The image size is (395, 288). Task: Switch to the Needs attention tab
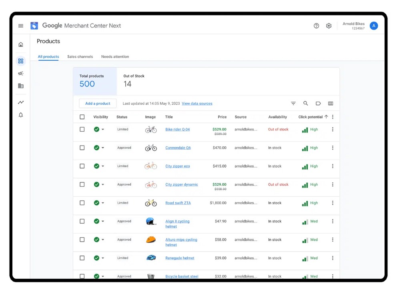(115, 57)
